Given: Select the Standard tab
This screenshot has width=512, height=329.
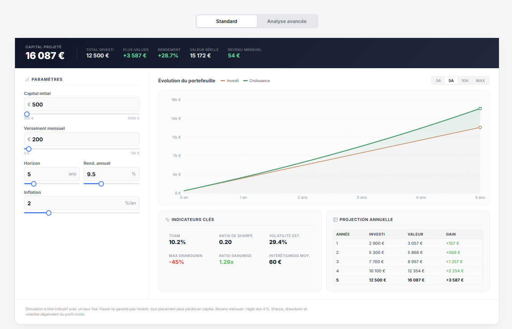Looking at the screenshot, I should (x=226, y=21).
